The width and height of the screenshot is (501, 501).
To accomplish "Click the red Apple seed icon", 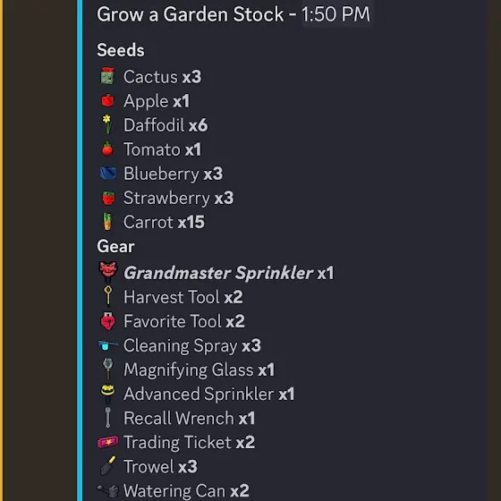I will point(107,100).
